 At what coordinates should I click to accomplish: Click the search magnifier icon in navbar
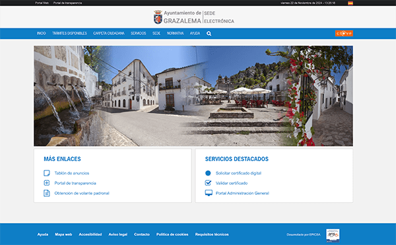coord(209,33)
